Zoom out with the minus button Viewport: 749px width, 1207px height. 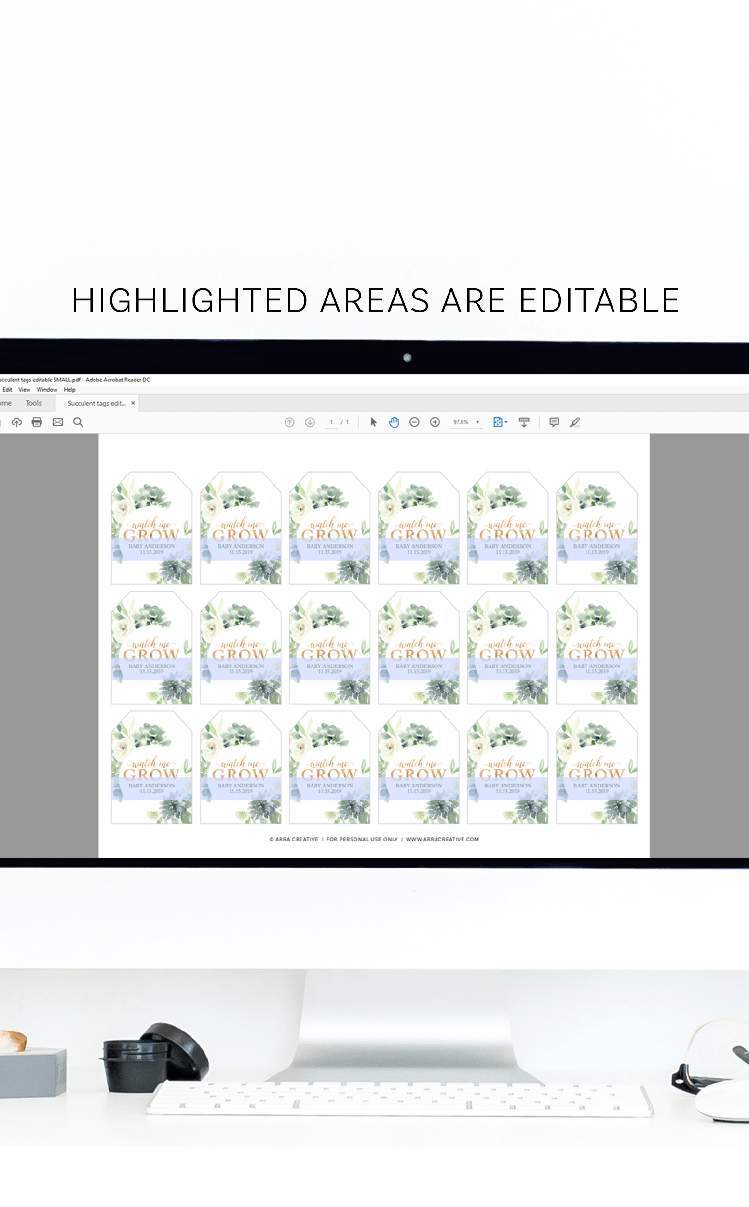tap(415, 422)
